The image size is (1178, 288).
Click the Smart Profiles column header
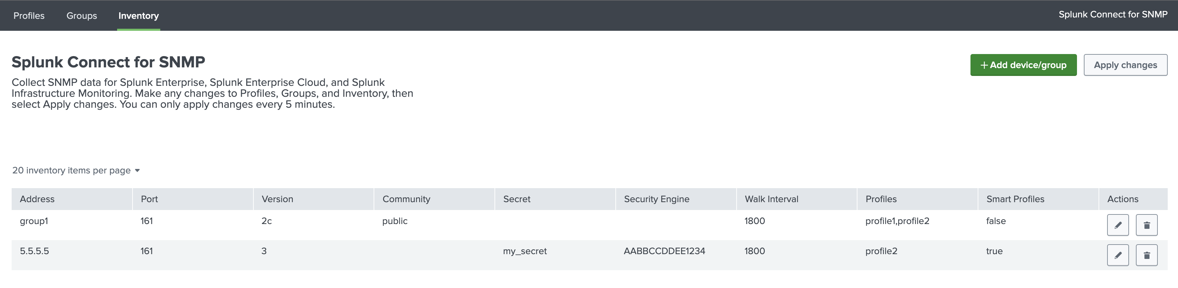(1038, 199)
